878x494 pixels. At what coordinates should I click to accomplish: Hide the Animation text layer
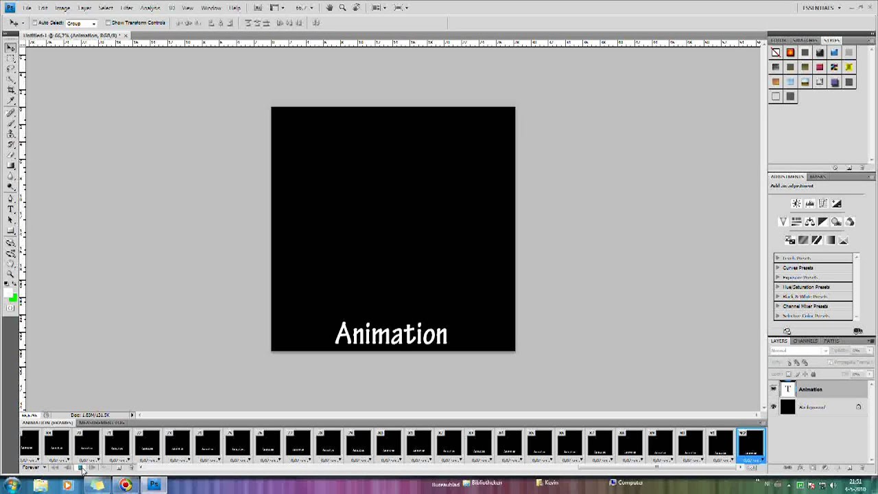(774, 389)
